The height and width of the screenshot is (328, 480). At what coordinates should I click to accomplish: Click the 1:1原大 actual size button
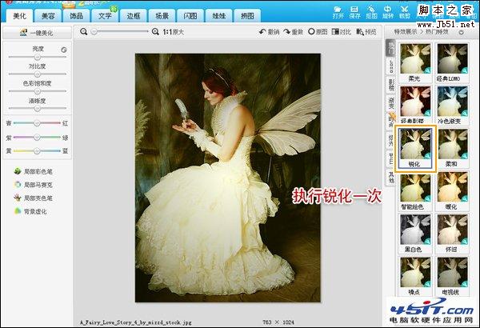[x=174, y=32]
